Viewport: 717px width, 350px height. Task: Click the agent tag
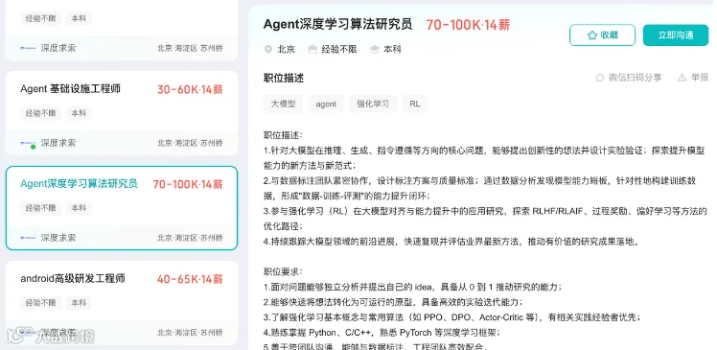click(x=326, y=104)
